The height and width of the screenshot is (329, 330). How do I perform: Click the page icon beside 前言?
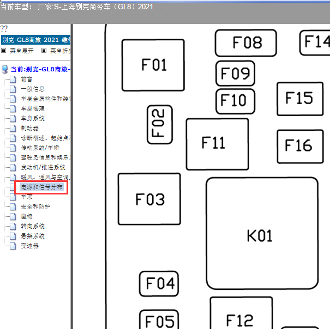[x=13, y=80]
